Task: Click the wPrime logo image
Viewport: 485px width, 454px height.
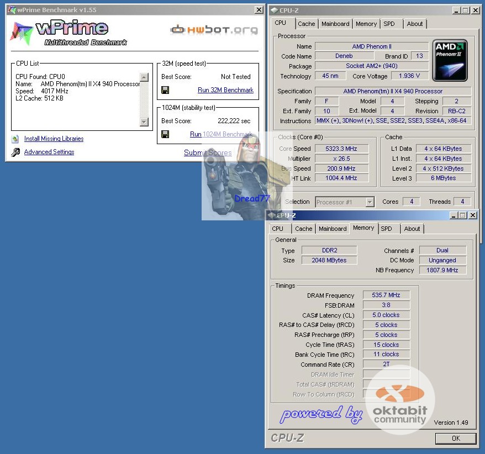Action: click(x=68, y=33)
